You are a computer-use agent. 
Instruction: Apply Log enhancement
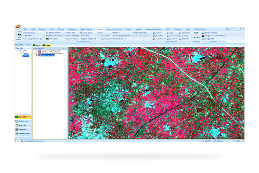click(x=170, y=33)
